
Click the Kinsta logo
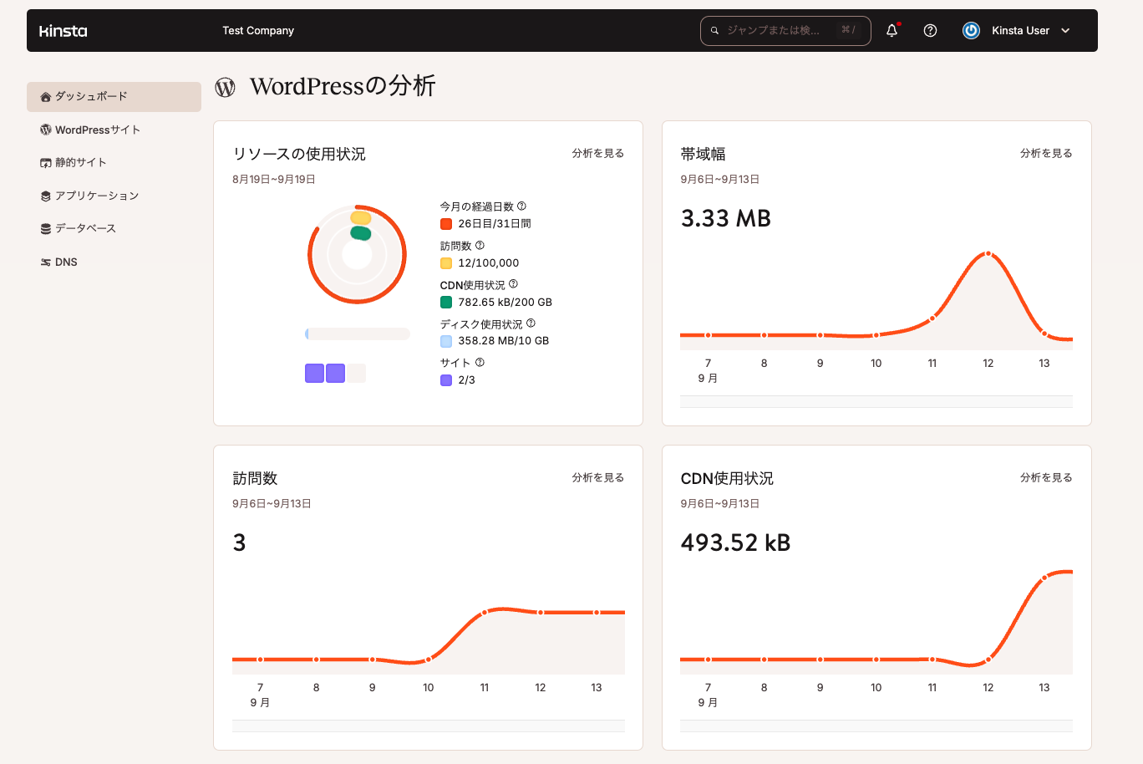click(x=63, y=30)
